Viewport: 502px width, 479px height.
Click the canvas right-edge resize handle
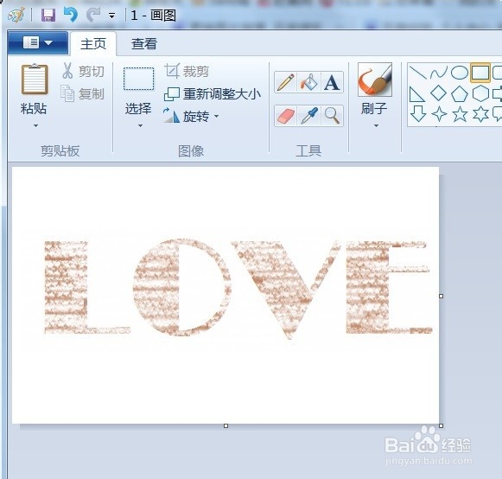(x=441, y=296)
